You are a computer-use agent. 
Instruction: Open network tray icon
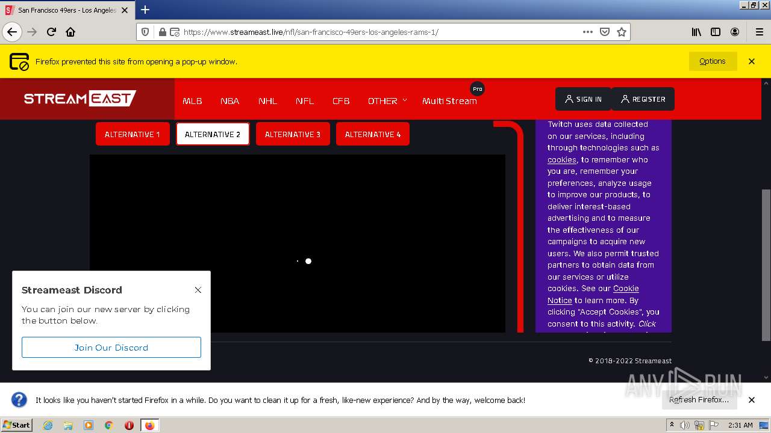click(699, 425)
